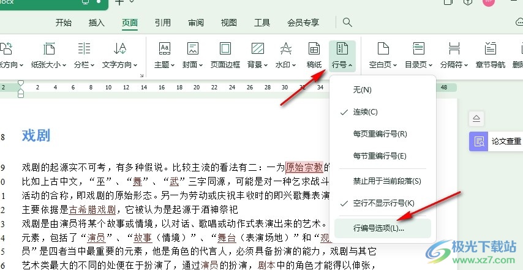
Task: Click the 剧本 hyperlink
Action: pos(266,266)
